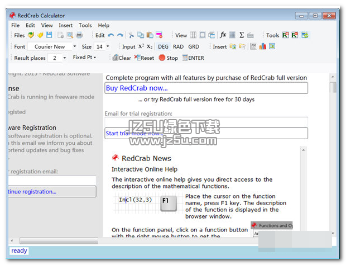The image size is (346, 265).
Task: Click the page setup icon after Save
Action: 60,35
